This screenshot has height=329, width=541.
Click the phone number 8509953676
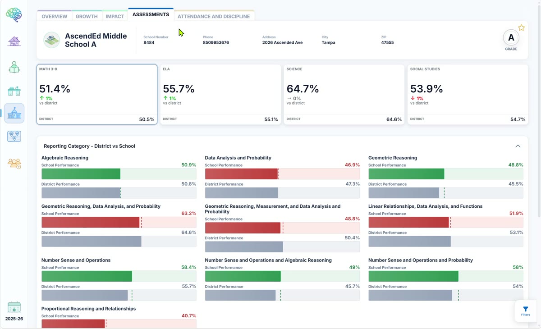[216, 43]
